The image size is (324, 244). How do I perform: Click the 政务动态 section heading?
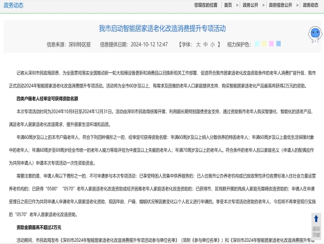(x=14, y=5)
